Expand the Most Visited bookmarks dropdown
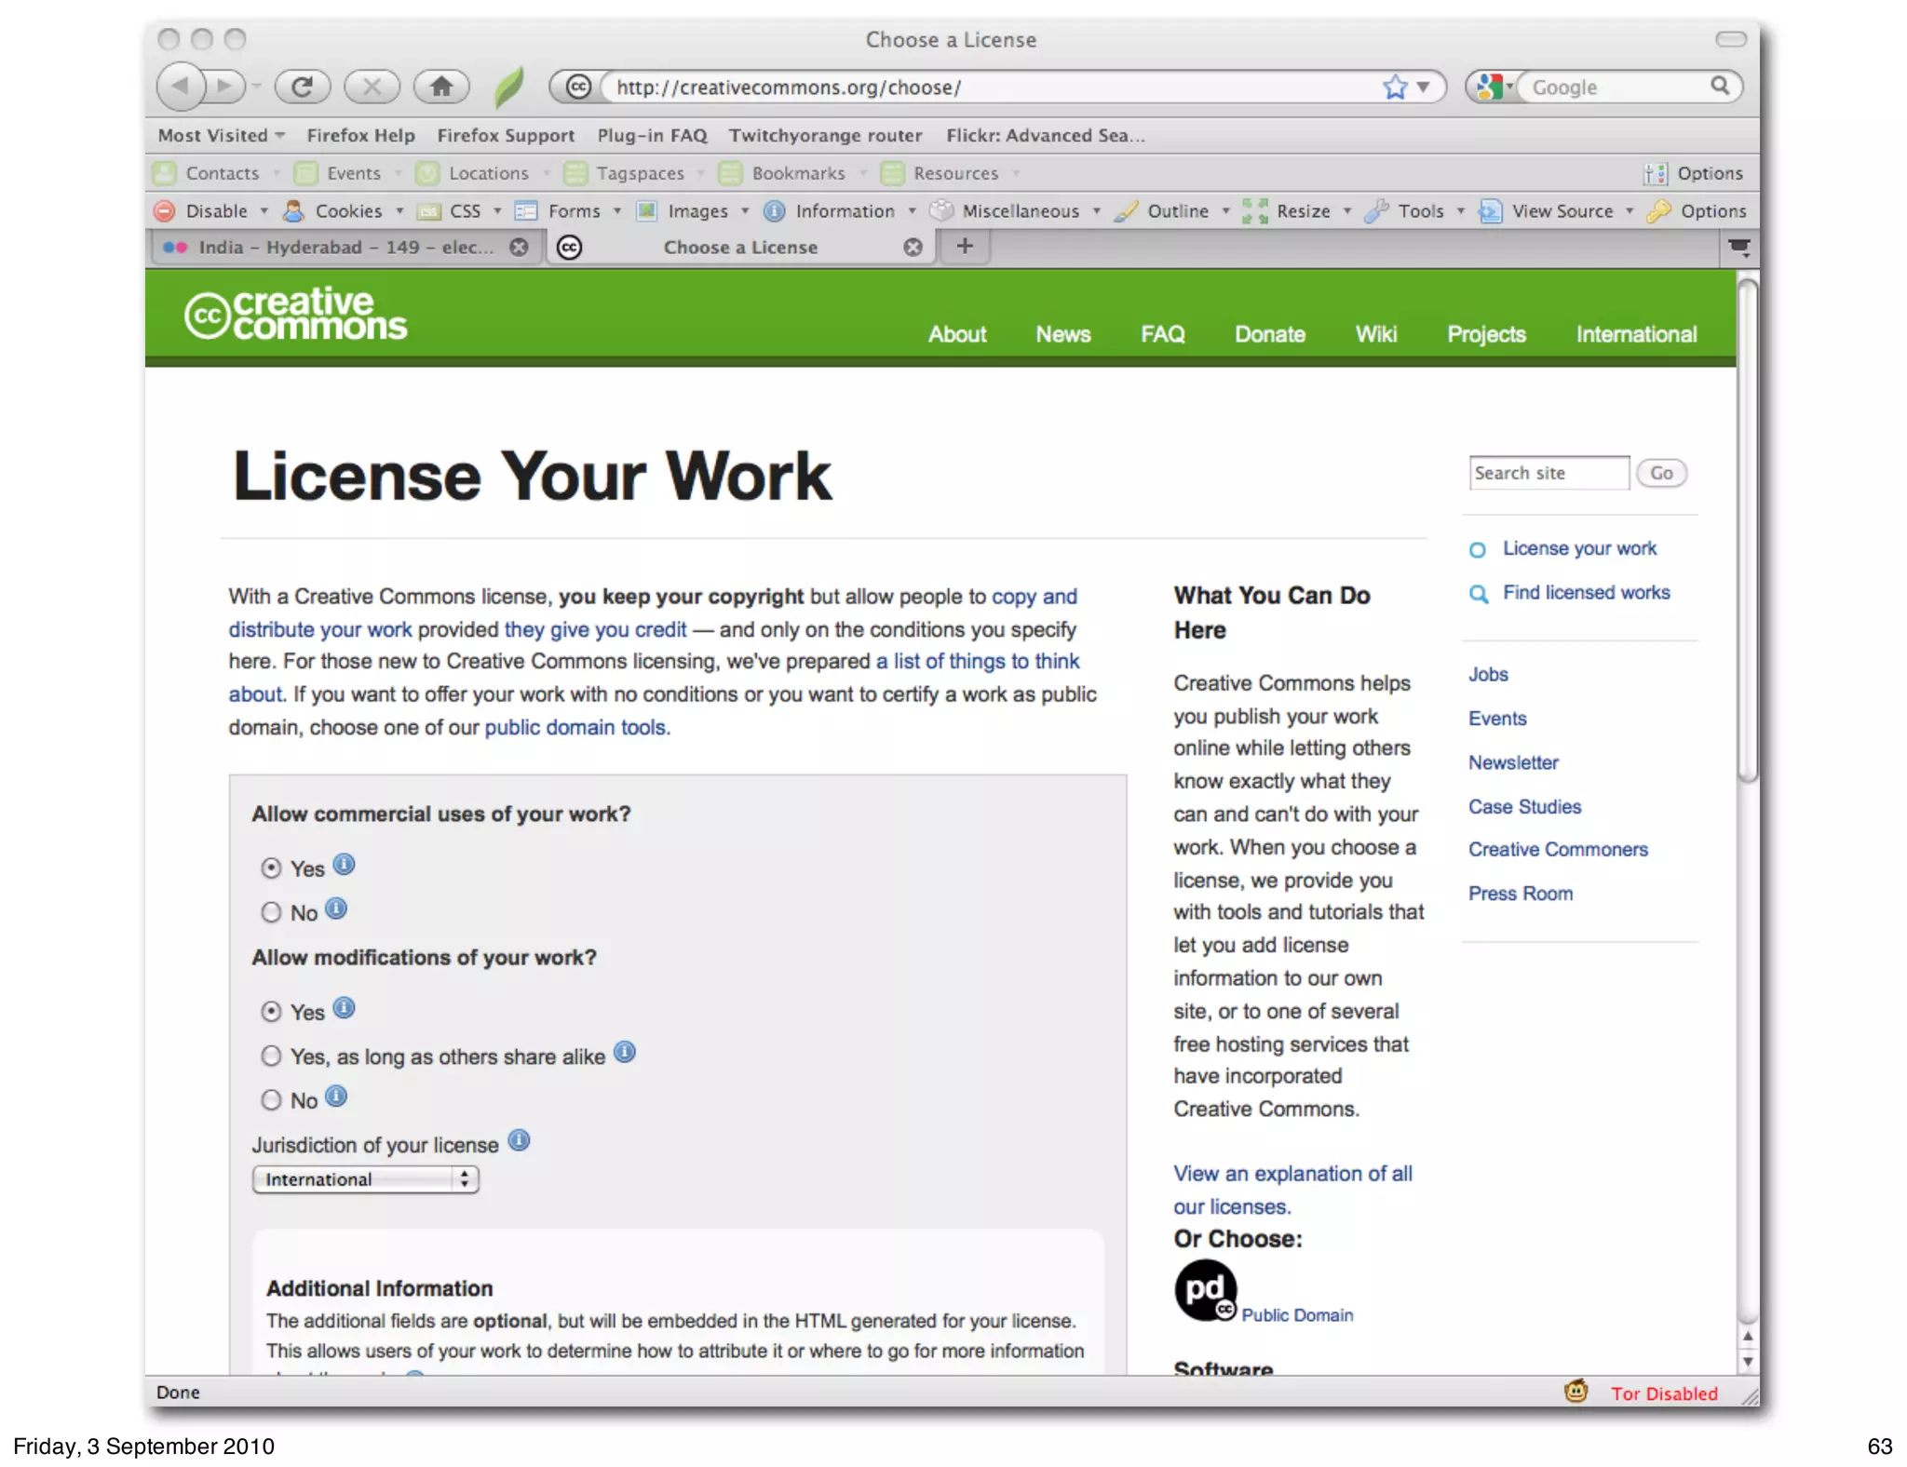Image resolution: width=1907 pixels, height=1467 pixels. [x=222, y=136]
